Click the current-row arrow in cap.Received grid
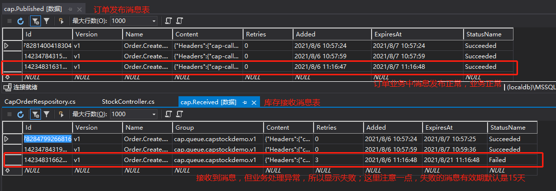Viewport: 556px width, 191px height. (6, 139)
